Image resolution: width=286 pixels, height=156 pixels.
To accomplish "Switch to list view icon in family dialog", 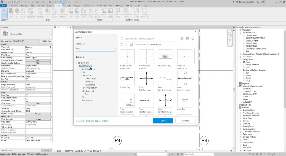I will (x=187, y=38).
